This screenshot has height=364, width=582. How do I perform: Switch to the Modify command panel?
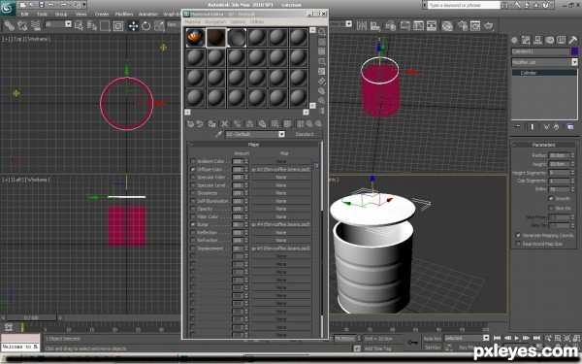526,40
